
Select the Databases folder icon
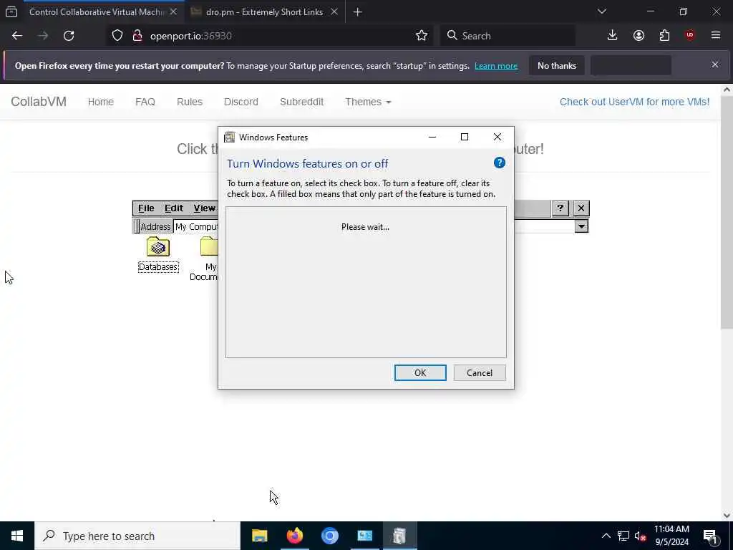[x=158, y=254]
